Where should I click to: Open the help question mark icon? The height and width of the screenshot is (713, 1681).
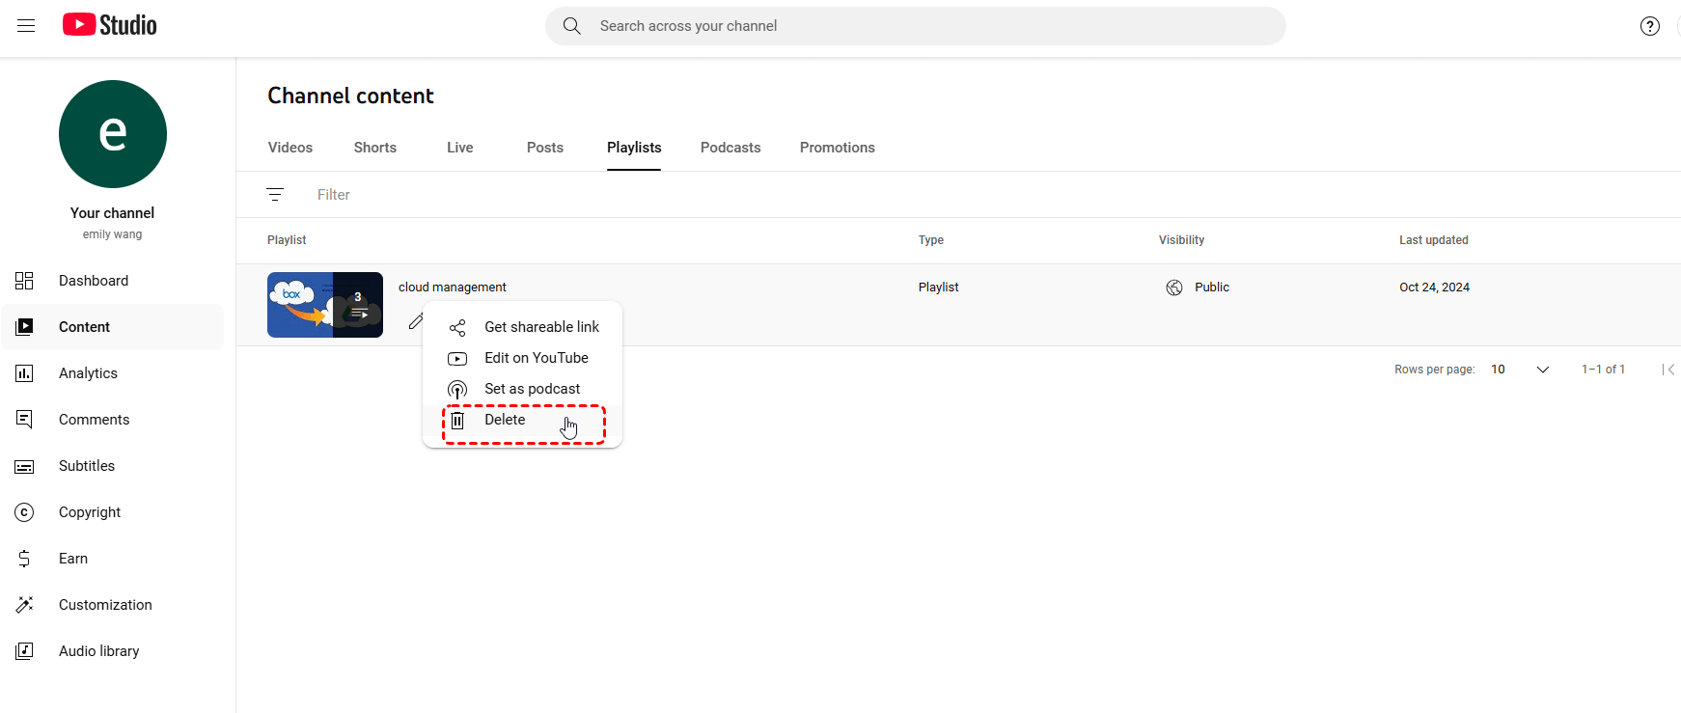pyautogui.click(x=1649, y=26)
